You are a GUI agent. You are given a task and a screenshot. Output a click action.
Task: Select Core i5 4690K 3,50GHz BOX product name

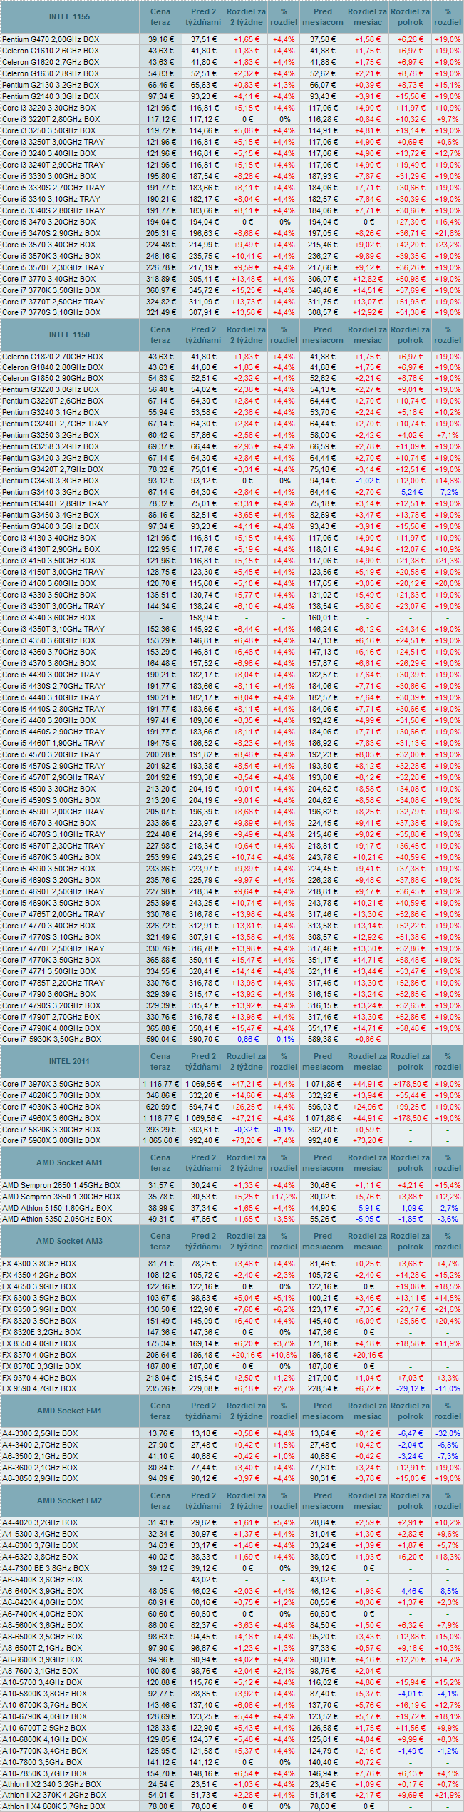pyautogui.click(x=51, y=903)
